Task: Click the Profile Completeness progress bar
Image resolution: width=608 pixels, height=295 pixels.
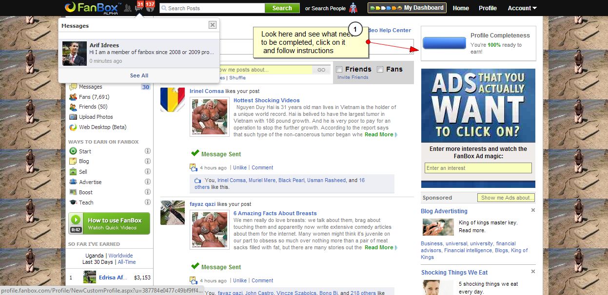Action: pyautogui.click(x=444, y=43)
